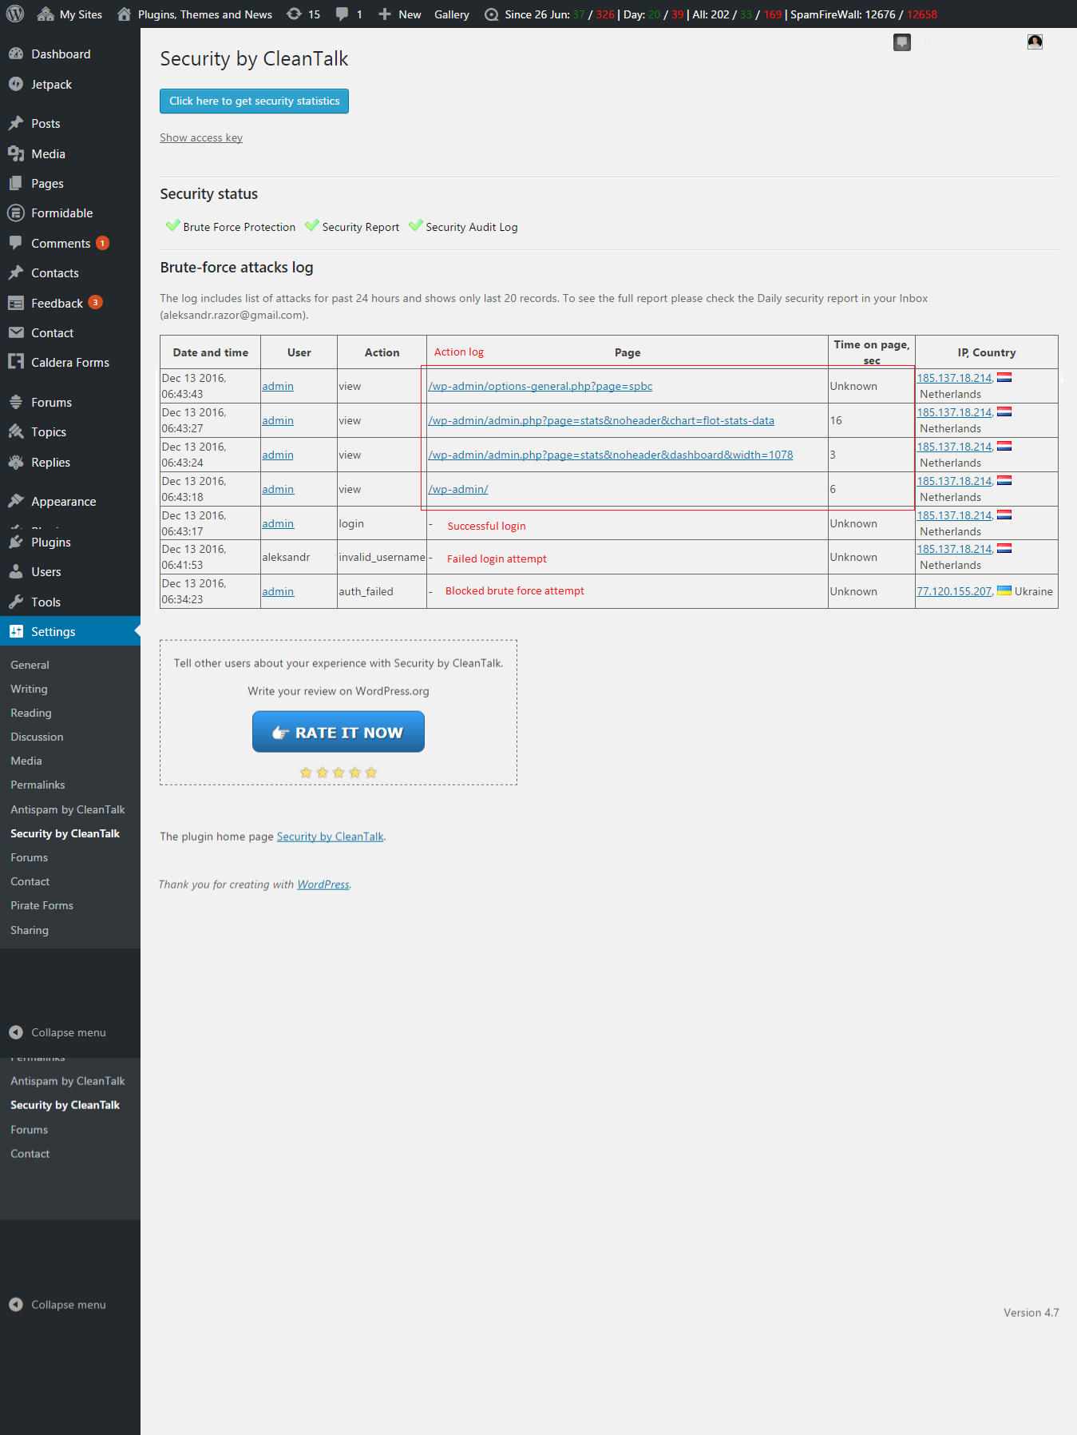Open the /wp-admin/ page link in the log

tap(458, 489)
